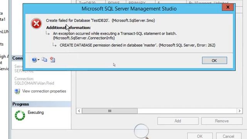Click the Executing status label

[36, 112]
